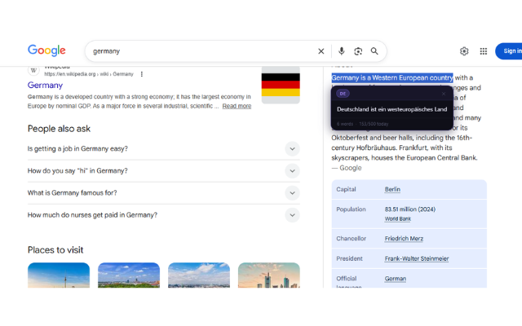Expand "How much do nurses get paid" question

163,215
